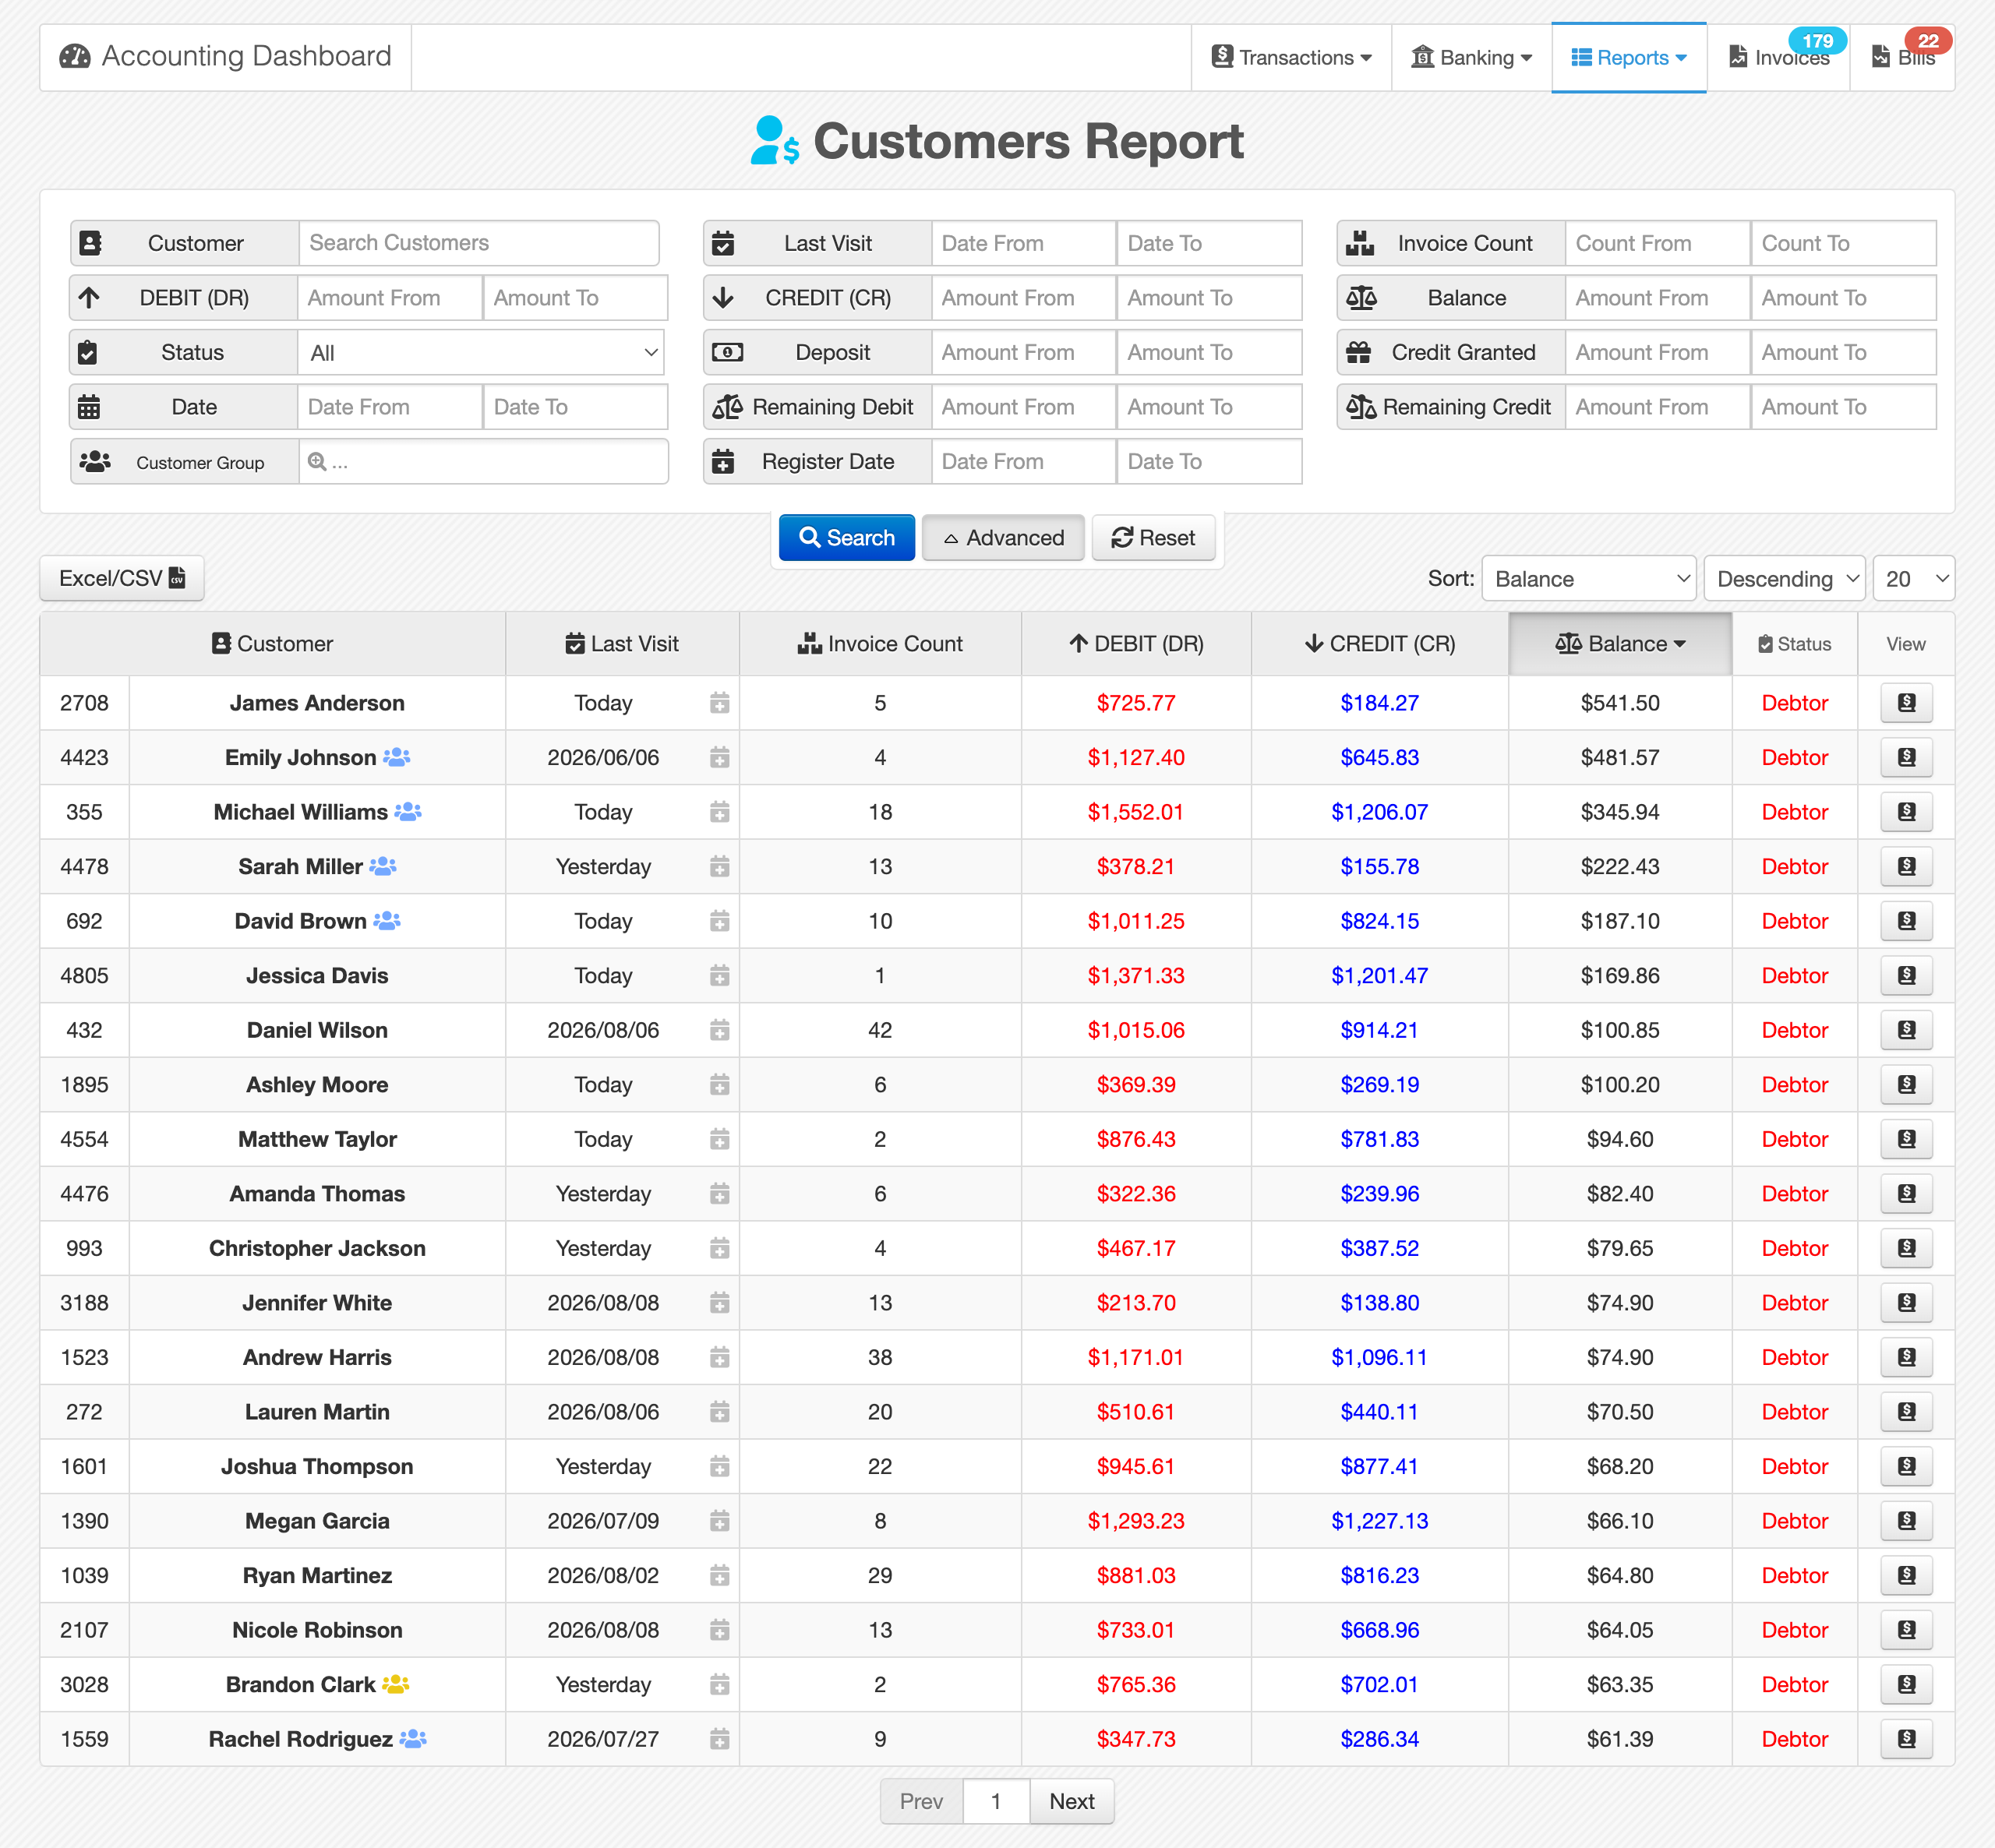Toggle the Advanced search panel

coord(1003,538)
